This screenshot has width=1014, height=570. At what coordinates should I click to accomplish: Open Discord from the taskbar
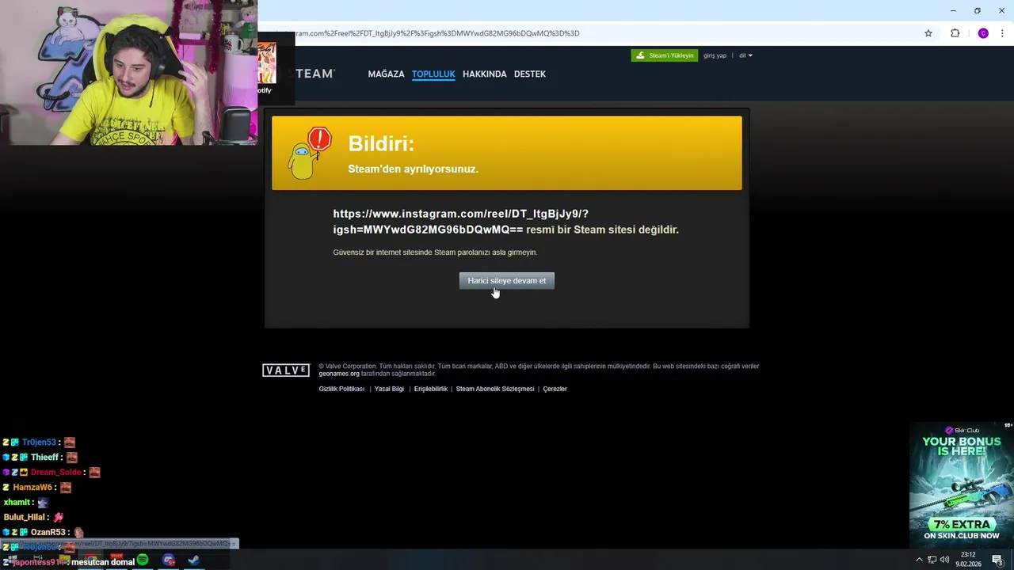[169, 560]
